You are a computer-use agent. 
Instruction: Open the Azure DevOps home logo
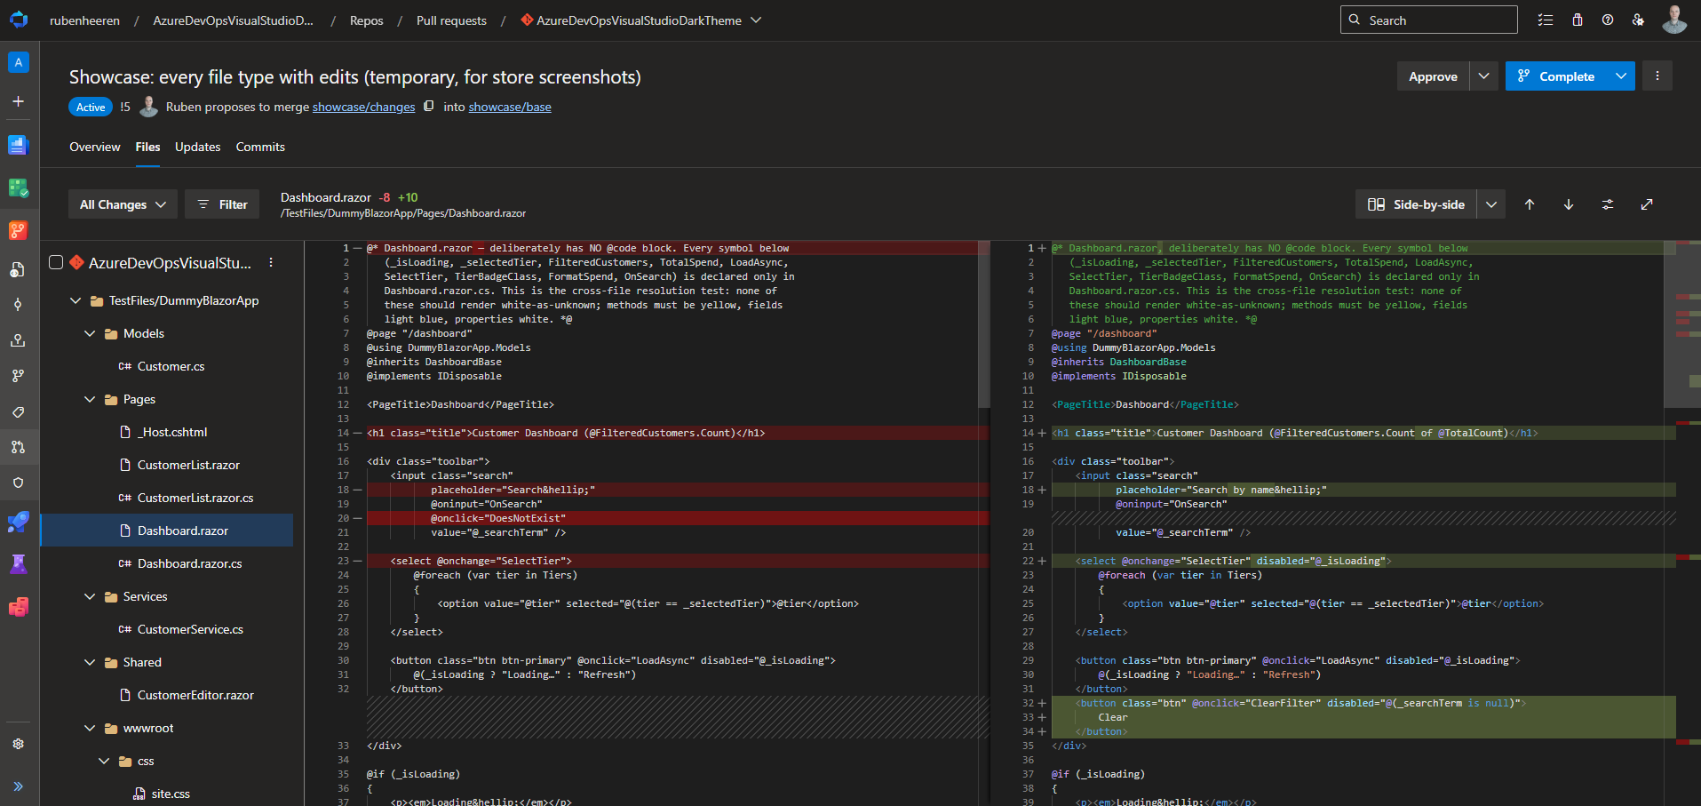[x=19, y=20]
